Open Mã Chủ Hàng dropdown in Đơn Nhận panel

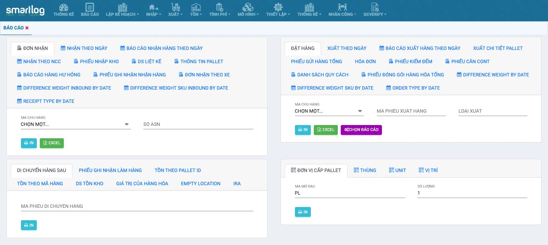[76, 124]
